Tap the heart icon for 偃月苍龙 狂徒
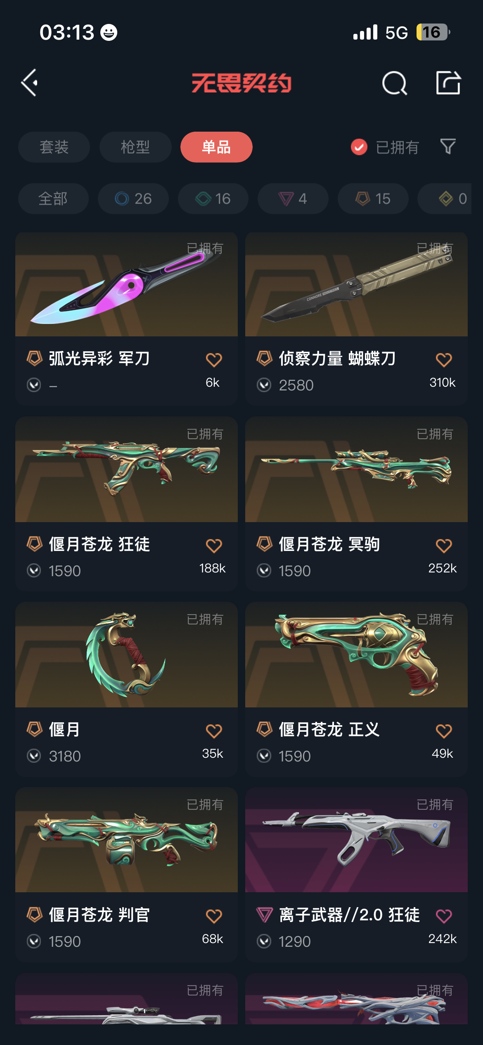This screenshot has width=483, height=1045. click(214, 545)
